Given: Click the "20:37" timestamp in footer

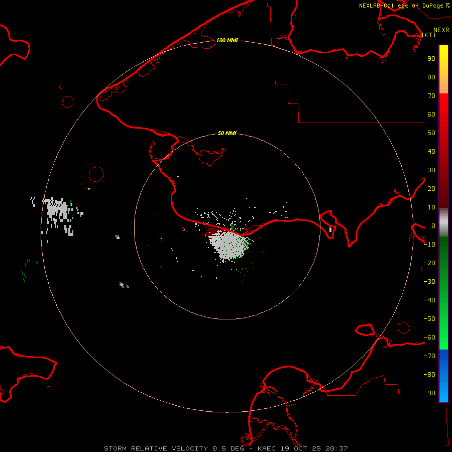Looking at the screenshot, I should [336, 448].
